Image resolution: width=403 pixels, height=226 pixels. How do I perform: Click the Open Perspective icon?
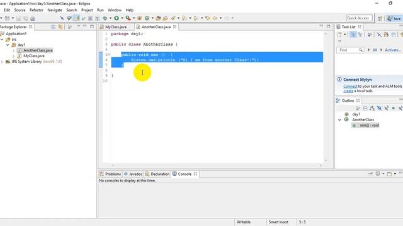click(380, 18)
